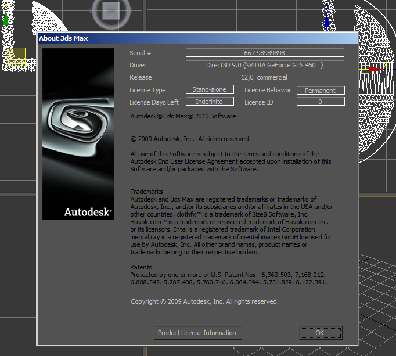Click the Release field showing 12,0 commercial
Image resolution: width=396 pixels, height=356 pixels.
(265, 77)
